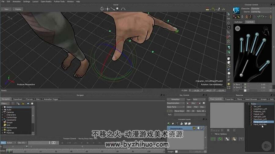Click the dolly camera icon above viewer
Screen dimensions: 275x154
coord(112,9)
